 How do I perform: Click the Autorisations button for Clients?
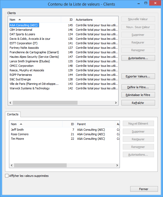point(138,58)
